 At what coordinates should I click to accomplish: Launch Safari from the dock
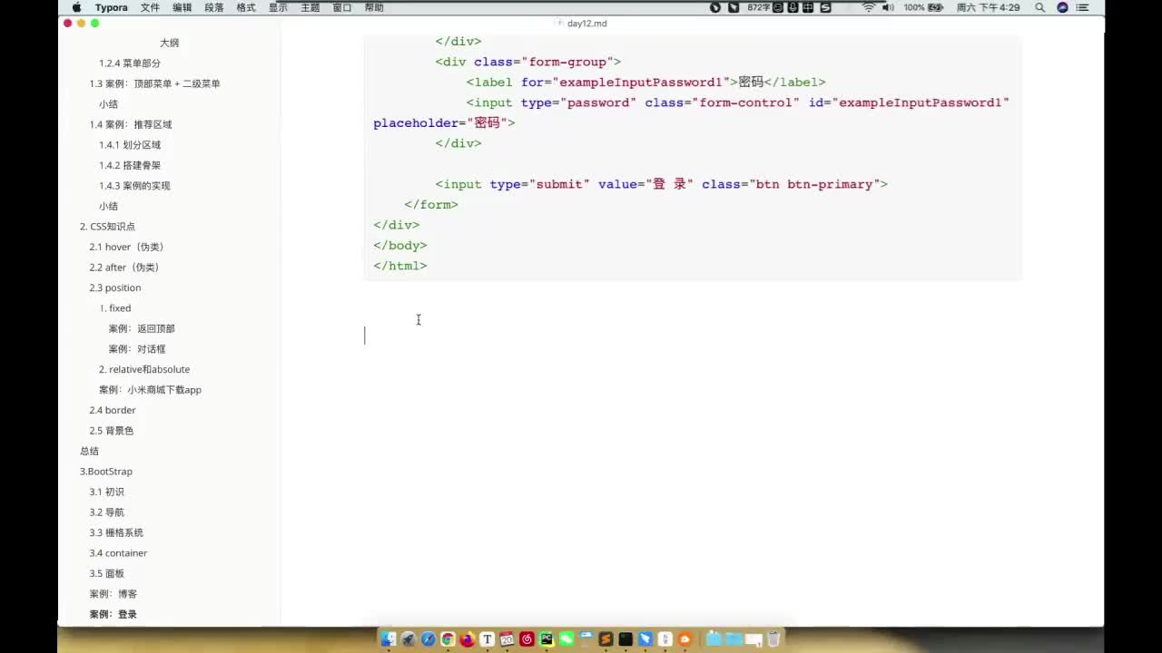428,639
